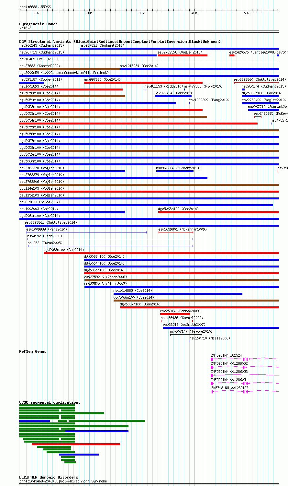Click ZNF595|NM_001286052 transcript label

point(229,363)
